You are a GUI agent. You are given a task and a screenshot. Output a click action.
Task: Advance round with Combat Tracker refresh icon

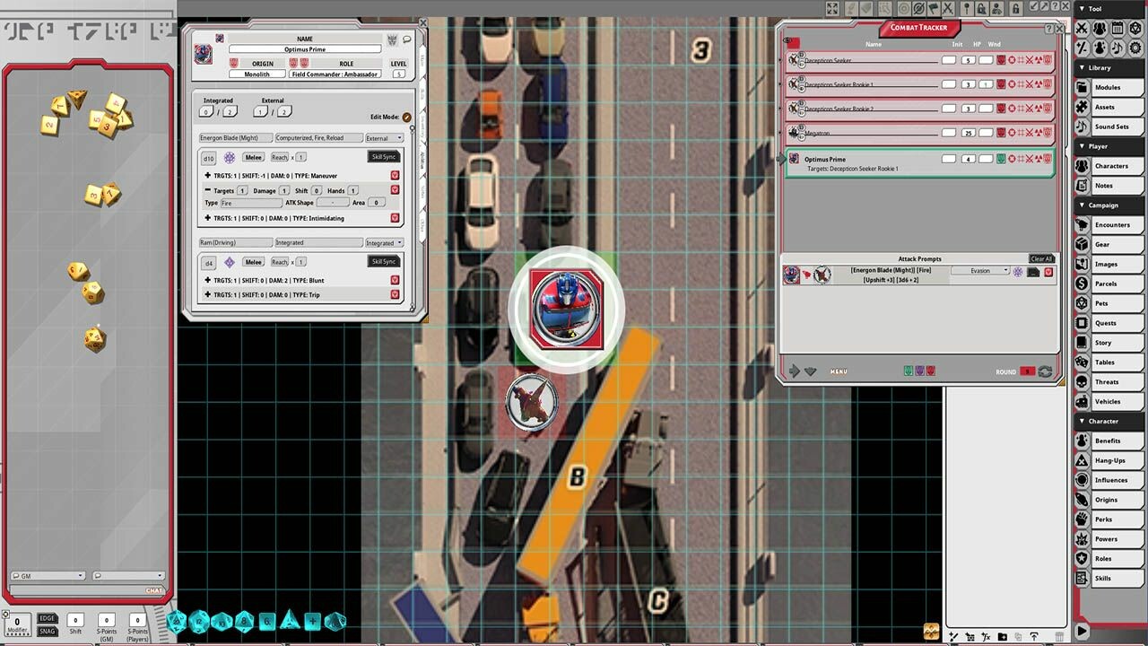click(x=1045, y=371)
